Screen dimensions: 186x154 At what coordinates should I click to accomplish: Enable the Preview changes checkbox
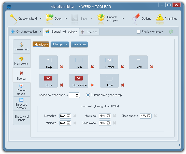click(139, 32)
